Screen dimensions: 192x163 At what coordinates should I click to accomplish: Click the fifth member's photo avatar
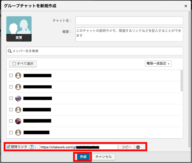point(18,121)
